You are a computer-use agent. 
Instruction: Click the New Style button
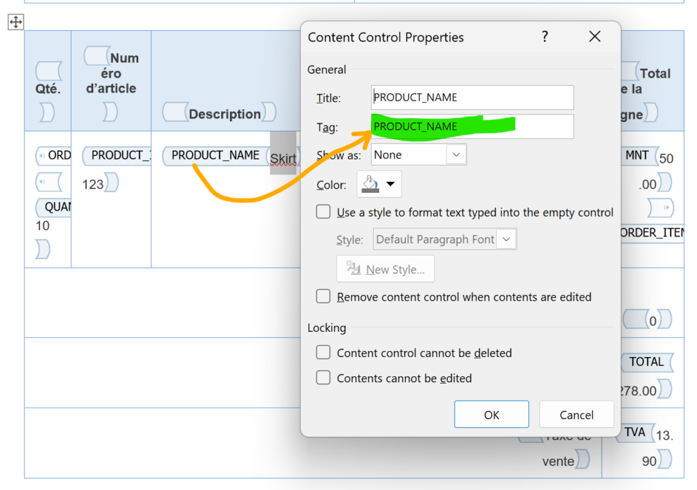pyautogui.click(x=385, y=269)
